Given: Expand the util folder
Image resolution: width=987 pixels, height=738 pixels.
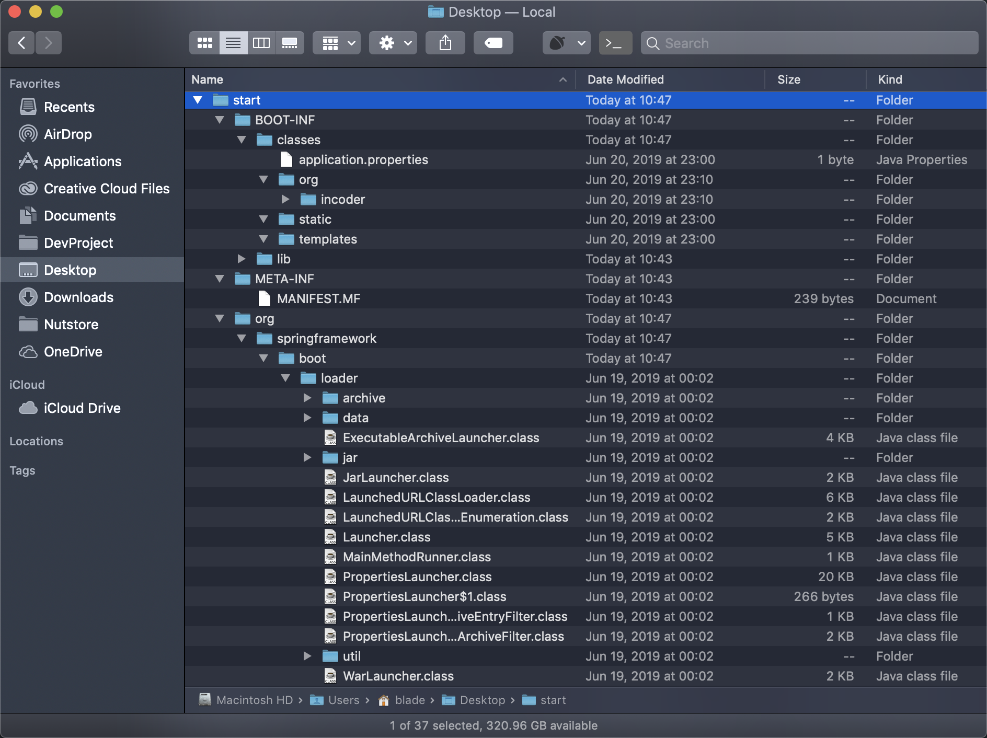Looking at the screenshot, I should point(307,656).
